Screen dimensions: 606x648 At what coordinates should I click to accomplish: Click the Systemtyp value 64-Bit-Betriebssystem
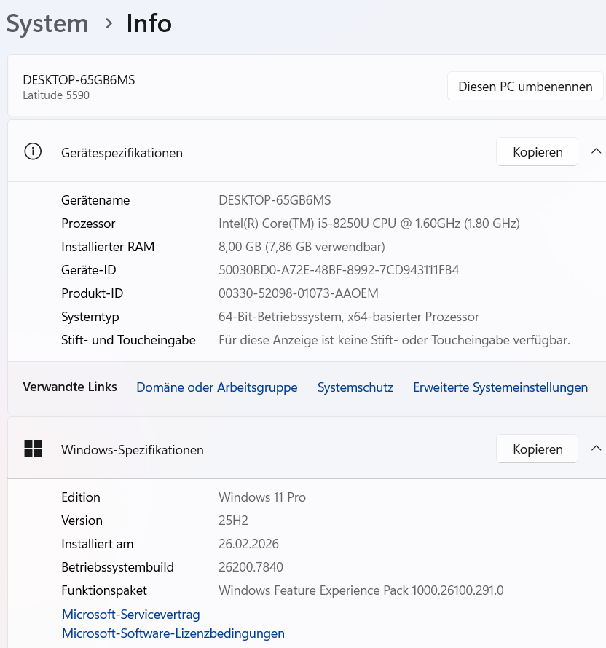click(x=348, y=317)
